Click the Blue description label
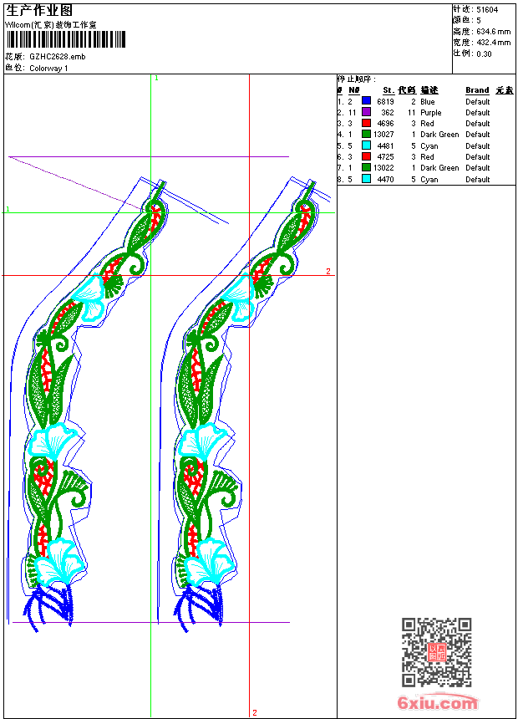 pos(427,102)
